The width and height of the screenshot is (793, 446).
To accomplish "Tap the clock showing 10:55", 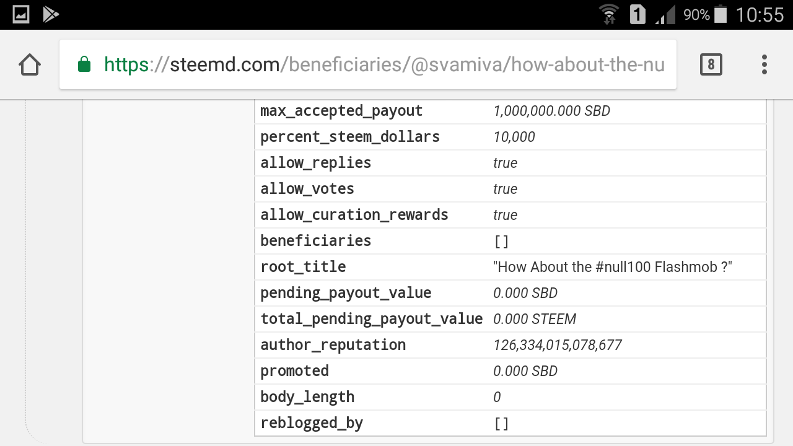I will click(760, 14).
